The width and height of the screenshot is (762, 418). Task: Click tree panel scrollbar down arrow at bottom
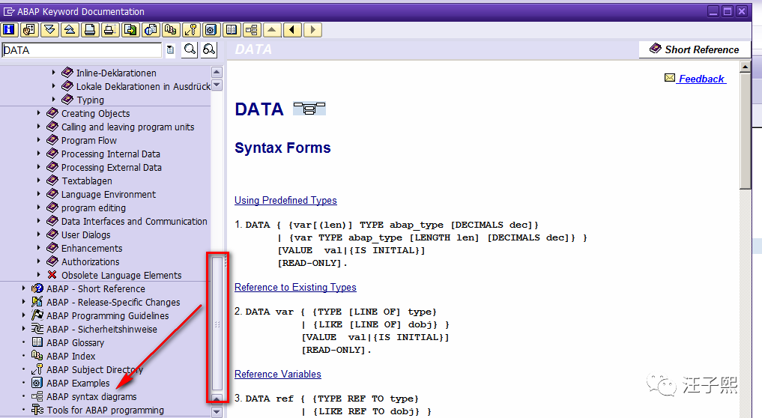coord(217,412)
